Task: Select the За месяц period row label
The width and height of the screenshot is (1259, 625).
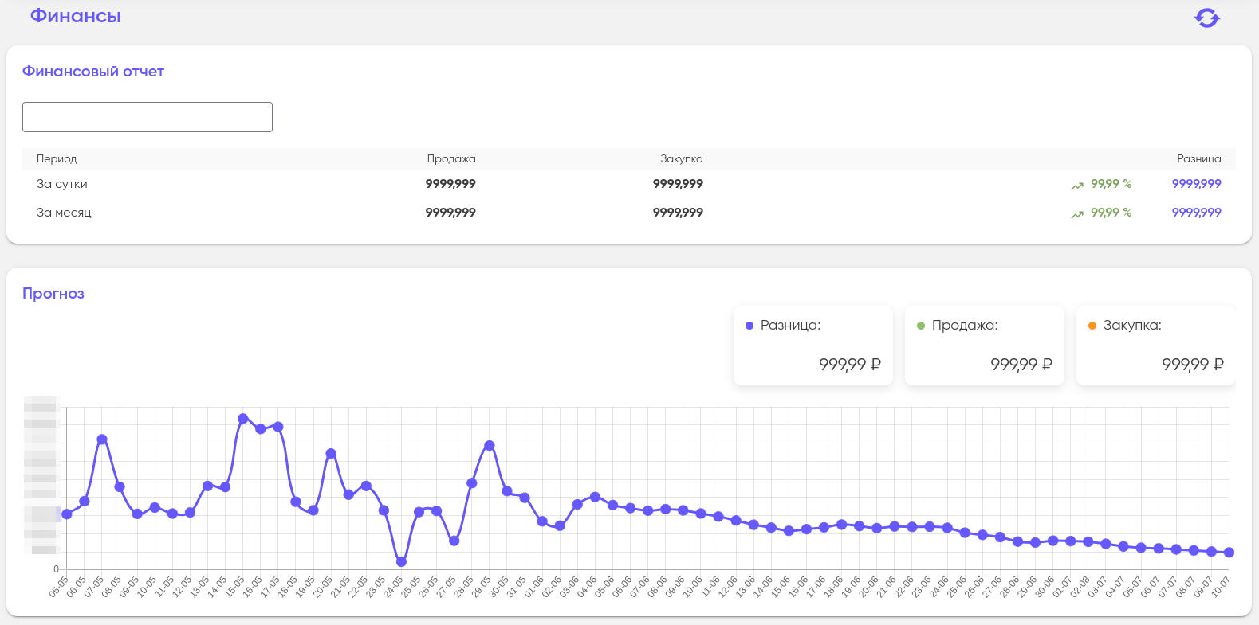Action: [x=64, y=213]
